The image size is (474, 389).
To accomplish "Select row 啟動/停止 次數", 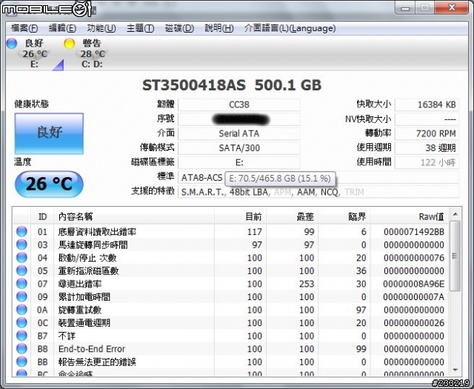I will (231, 258).
